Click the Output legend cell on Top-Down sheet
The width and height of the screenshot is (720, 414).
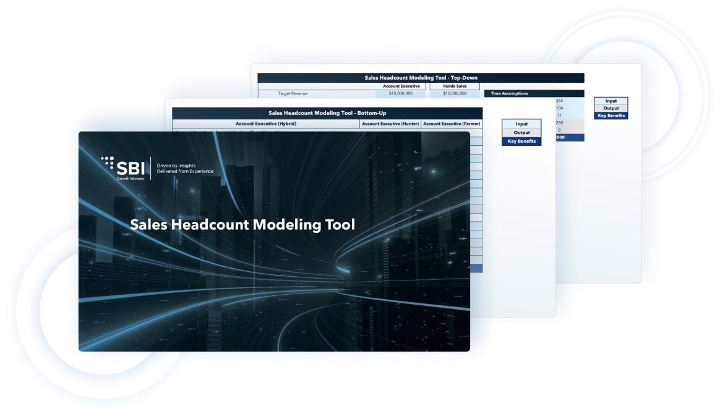point(611,108)
